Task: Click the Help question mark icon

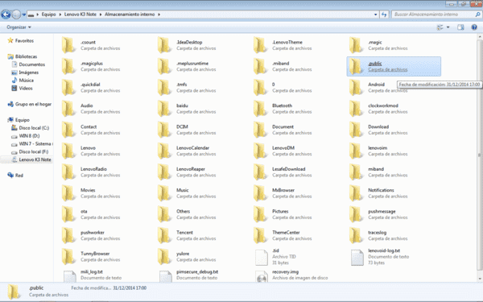Action: [474, 27]
